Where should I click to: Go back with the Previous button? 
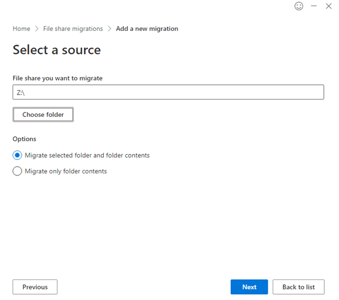click(35, 287)
